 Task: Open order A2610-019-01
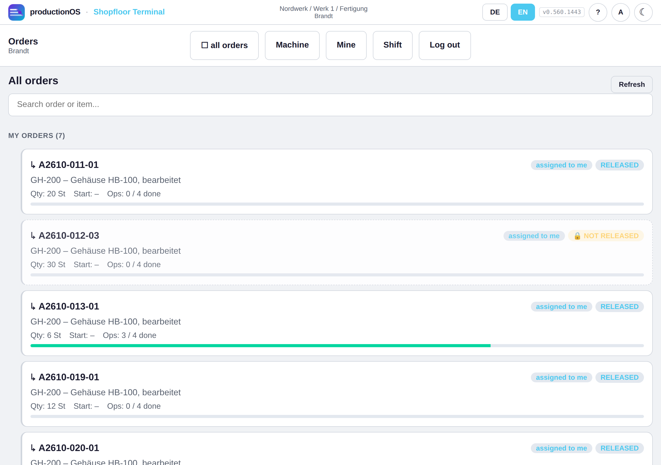337,394
